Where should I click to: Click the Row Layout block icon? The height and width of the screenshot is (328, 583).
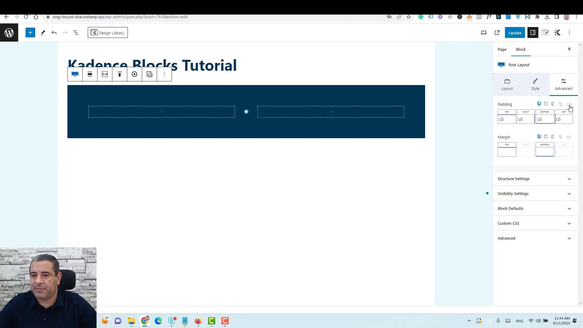tap(501, 64)
